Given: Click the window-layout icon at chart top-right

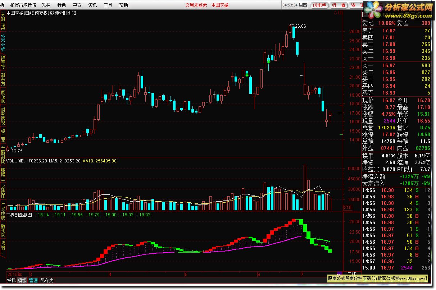Looking at the screenshot, I should [x=340, y=13].
